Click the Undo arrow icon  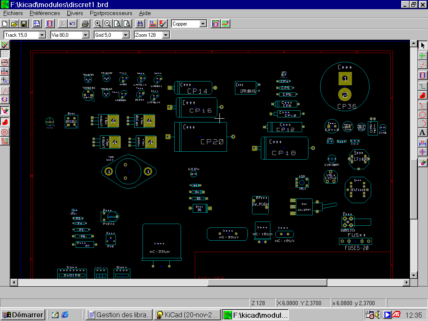click(x=72, y=24)
